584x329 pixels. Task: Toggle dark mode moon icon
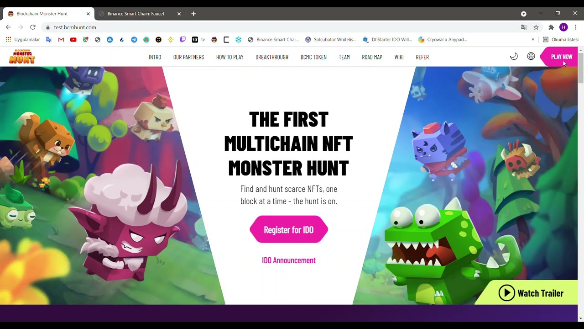[514, 57]
